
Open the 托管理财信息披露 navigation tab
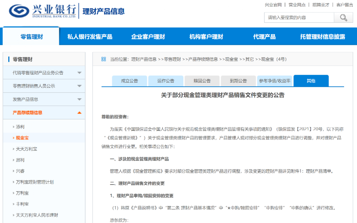(322, 37)
